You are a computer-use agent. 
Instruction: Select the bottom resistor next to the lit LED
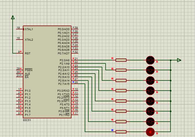pos(121,132)
